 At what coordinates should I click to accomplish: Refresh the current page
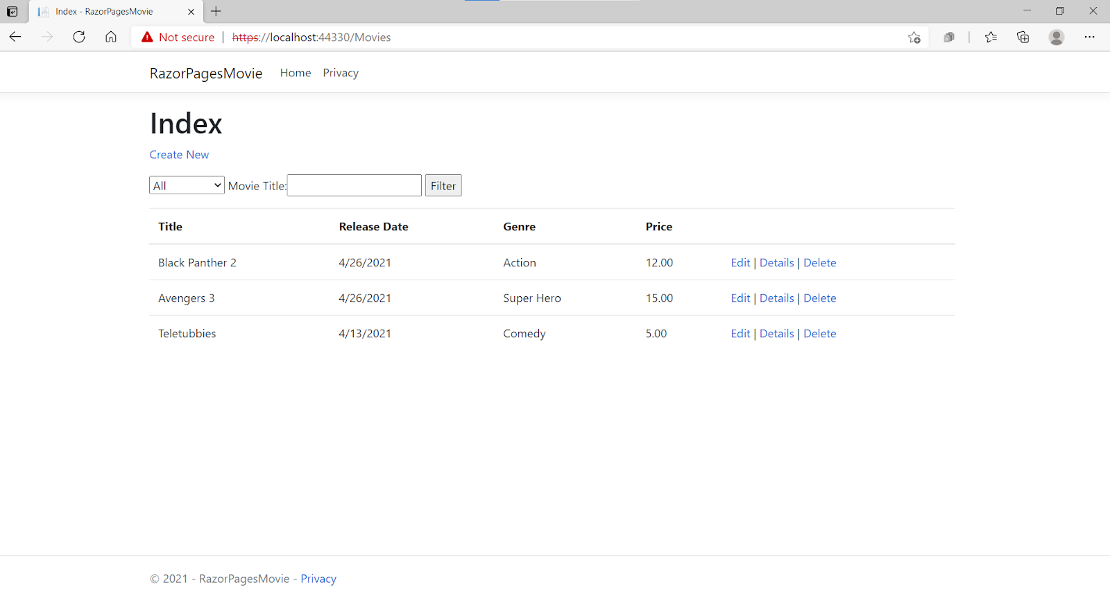(79, 37)
